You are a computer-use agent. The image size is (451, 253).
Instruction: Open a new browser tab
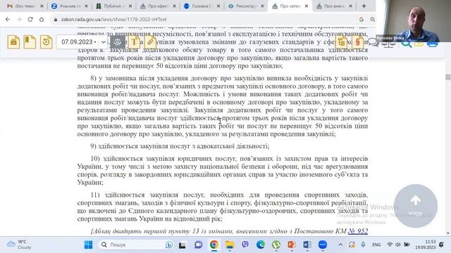tap(364, 6)
